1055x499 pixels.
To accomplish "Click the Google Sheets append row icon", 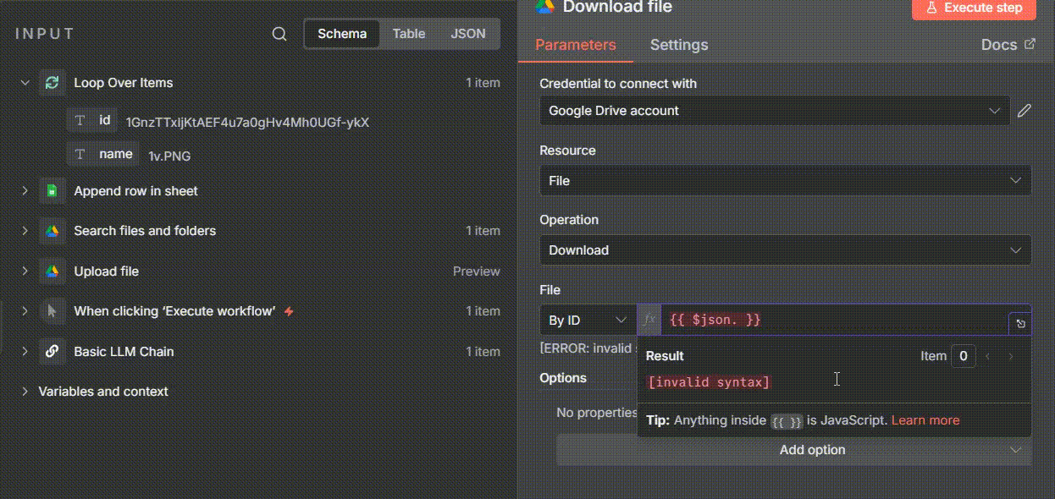I will pyautogui.click(x=52, y=191).
